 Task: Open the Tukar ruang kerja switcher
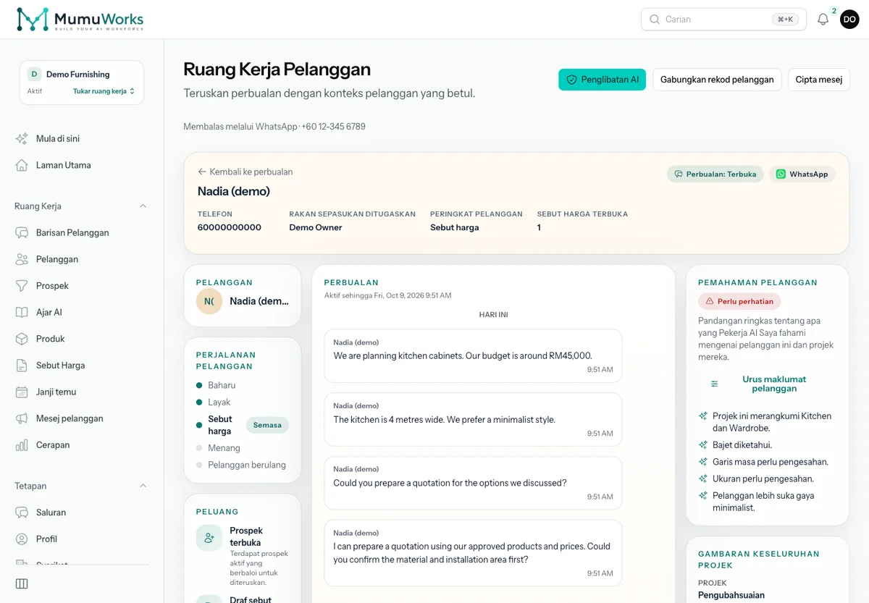coord(104,91)
